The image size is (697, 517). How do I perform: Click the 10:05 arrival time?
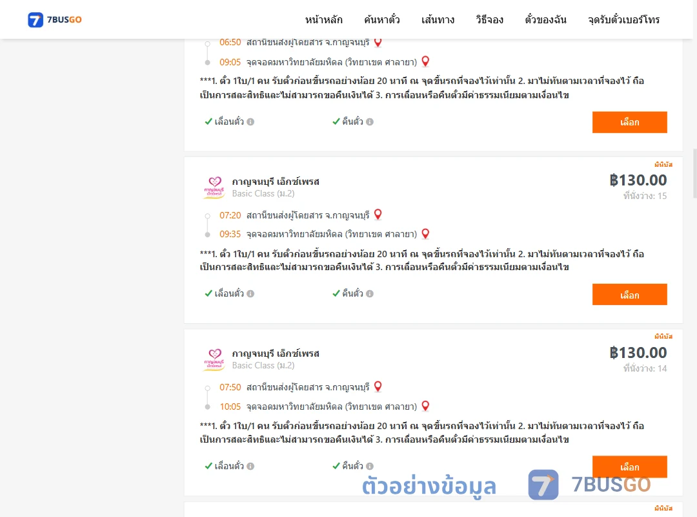230,406
